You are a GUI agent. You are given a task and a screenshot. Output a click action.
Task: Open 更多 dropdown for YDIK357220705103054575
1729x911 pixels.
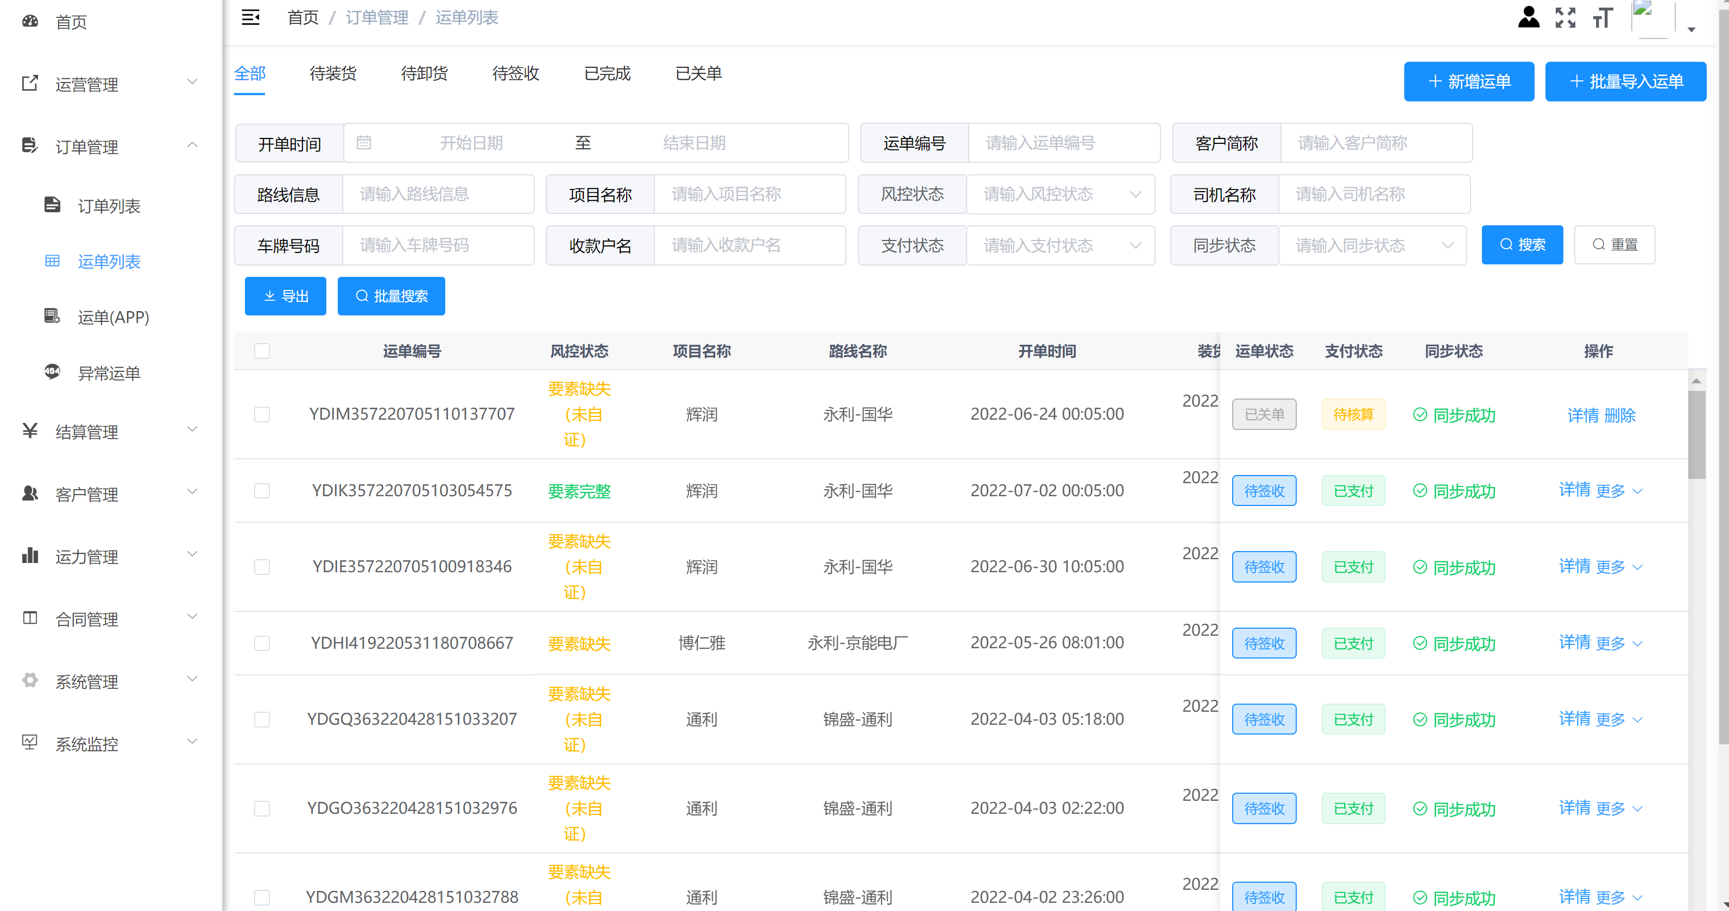tap(1619, 491)
